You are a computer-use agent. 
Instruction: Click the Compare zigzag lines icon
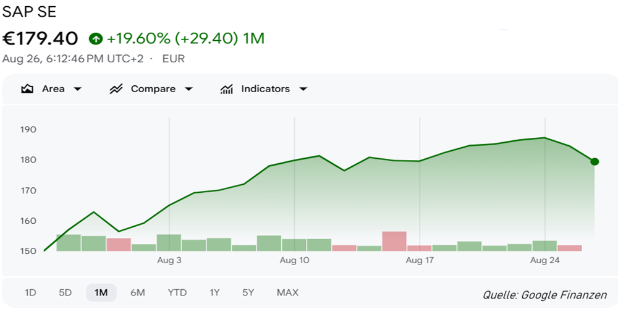pos(116,89)
